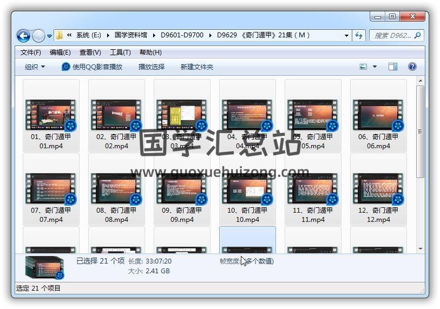This screenshot has width=440, height=309.
Task: Open the 编辑(E) menu
Action: tap(60, 52)
